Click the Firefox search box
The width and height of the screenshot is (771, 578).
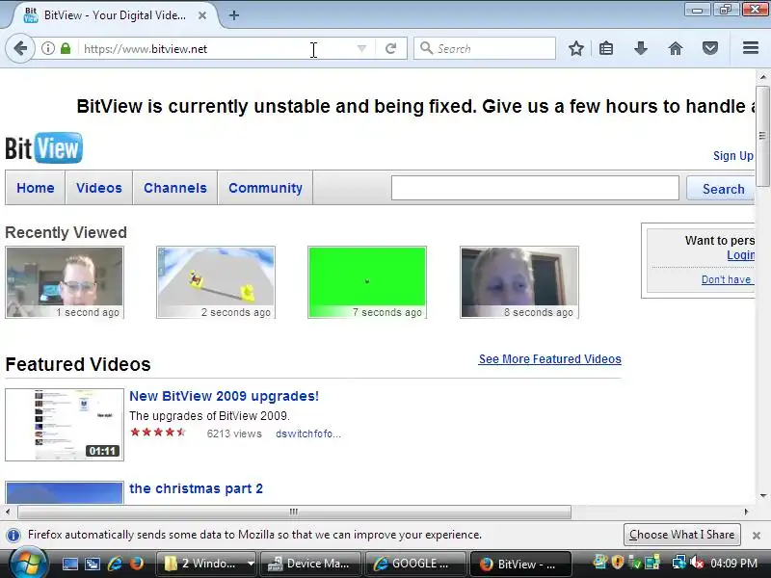485,49
